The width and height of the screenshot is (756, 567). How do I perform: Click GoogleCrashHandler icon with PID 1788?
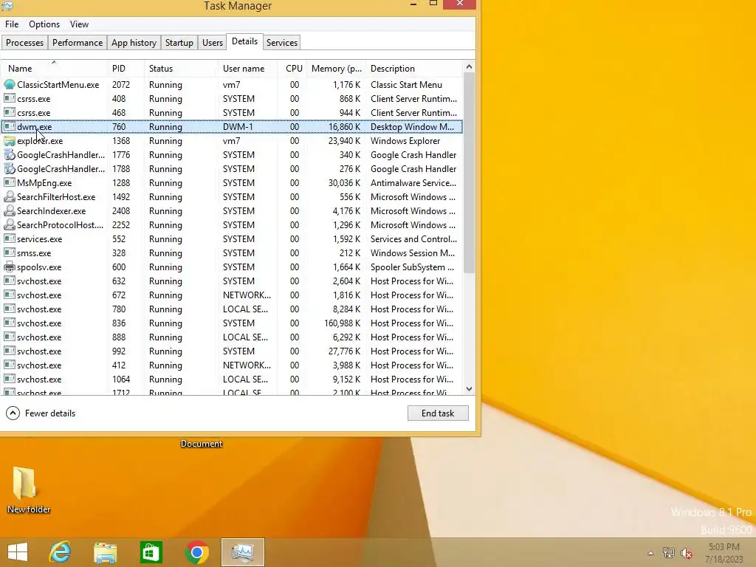click(9, 169)
